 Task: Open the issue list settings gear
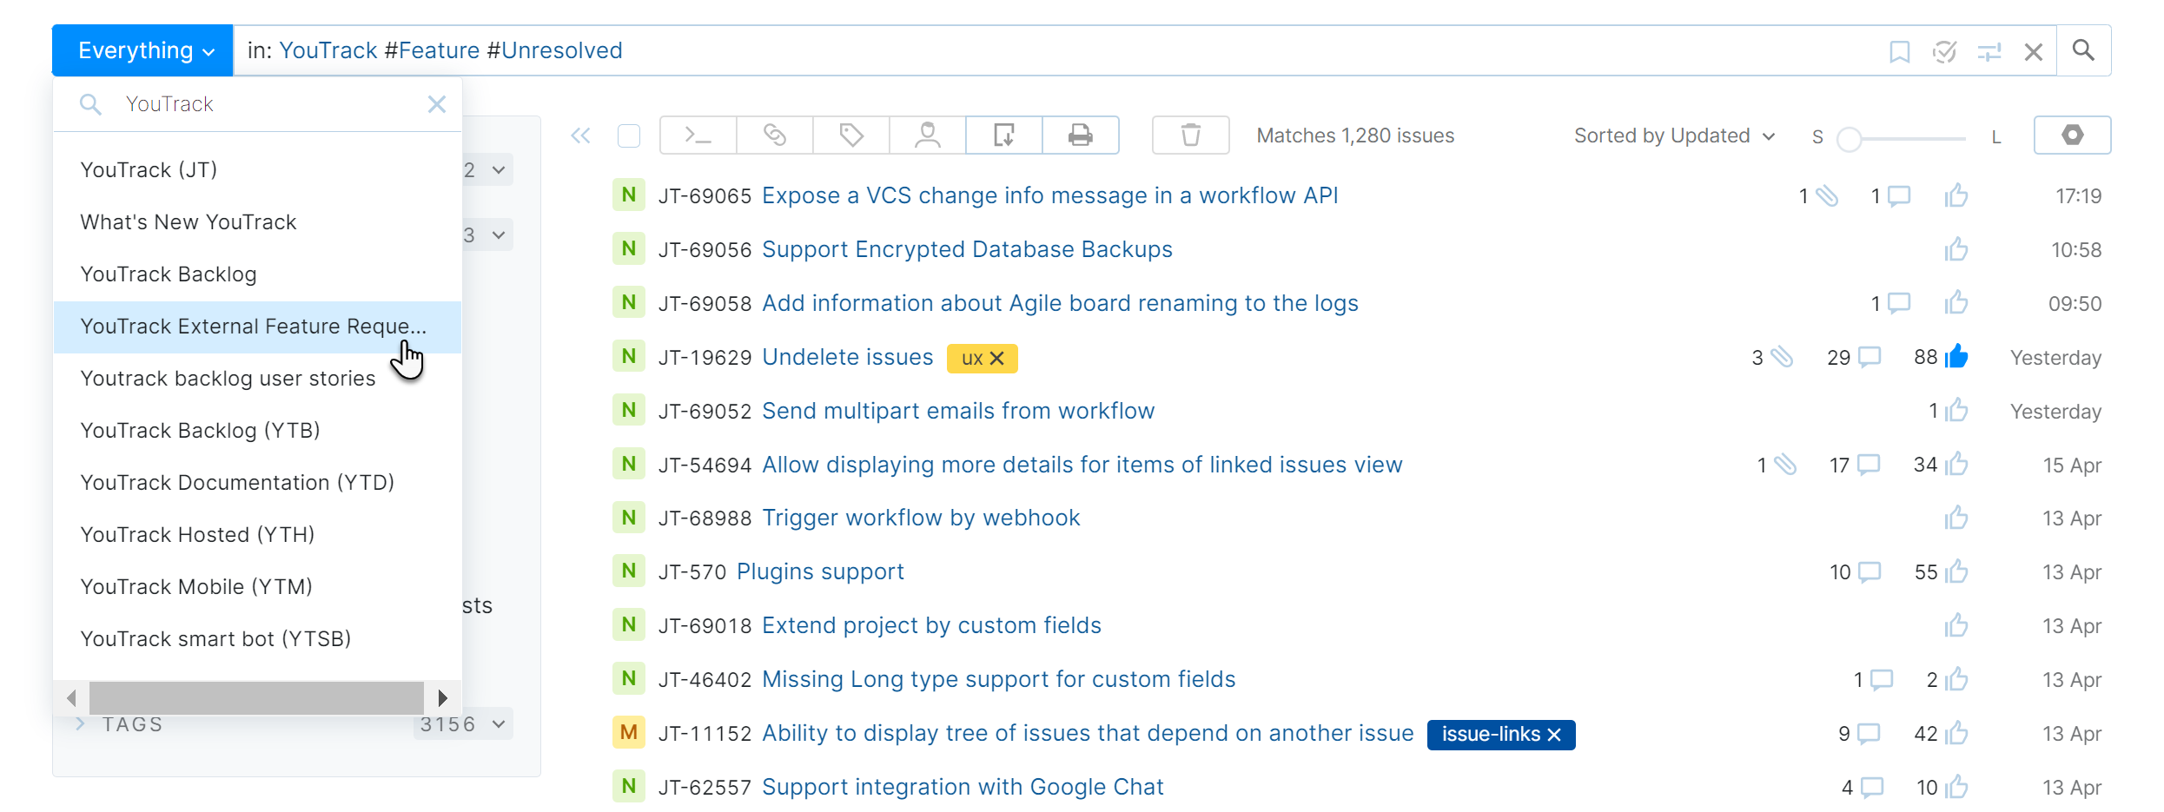[x=2073, y=135]
